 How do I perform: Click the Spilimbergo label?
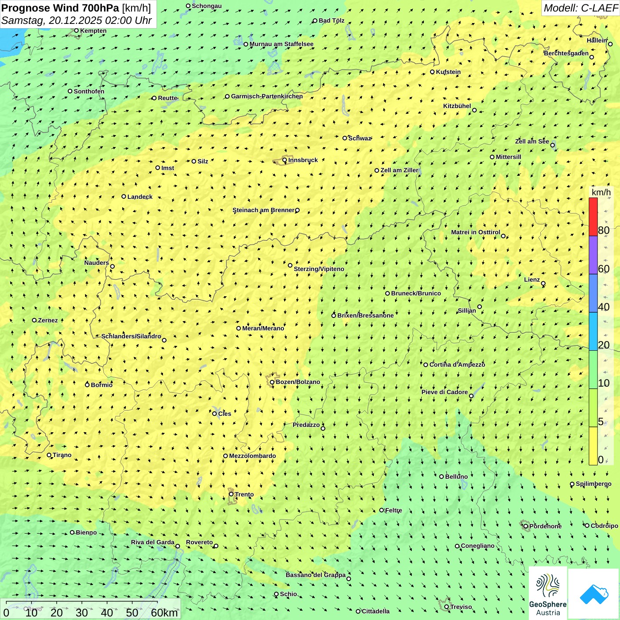[x=593, y=484]
